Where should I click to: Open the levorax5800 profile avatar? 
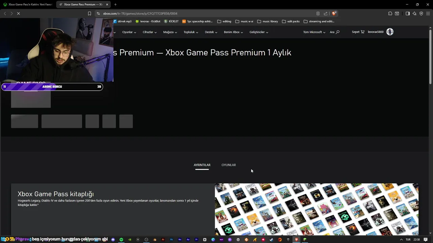pyautogui.click(x=390, y=32)
